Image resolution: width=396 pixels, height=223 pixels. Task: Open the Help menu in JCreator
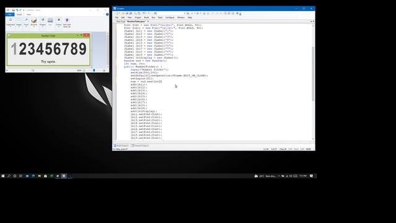coord(190,17)
